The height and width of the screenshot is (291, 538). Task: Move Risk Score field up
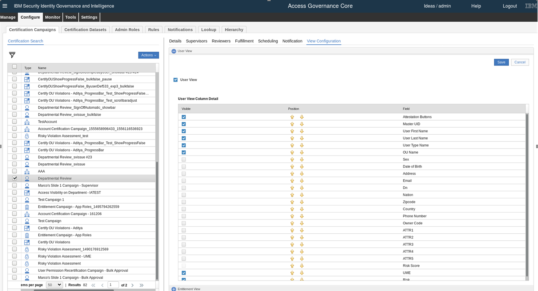coord(292,266)
